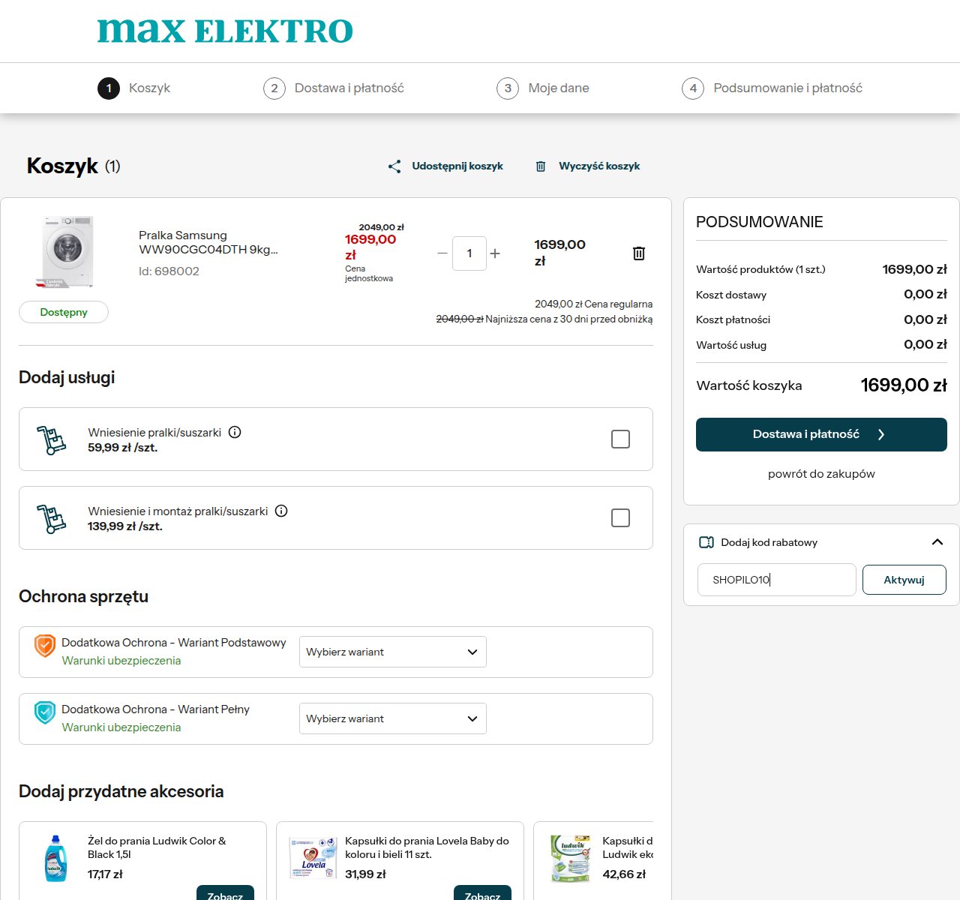Open Warunki ubezpieczenia for Wariant Podstawowy
960x900 pixels.
(121, 661)
